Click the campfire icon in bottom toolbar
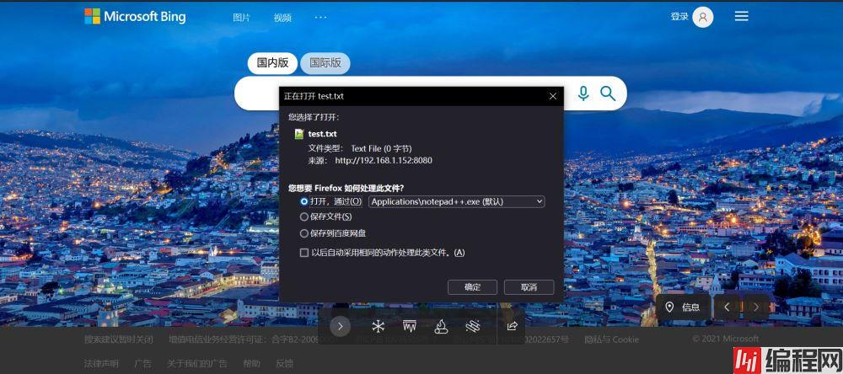Viewport: 843px width, 374px height. coord(441,326)
